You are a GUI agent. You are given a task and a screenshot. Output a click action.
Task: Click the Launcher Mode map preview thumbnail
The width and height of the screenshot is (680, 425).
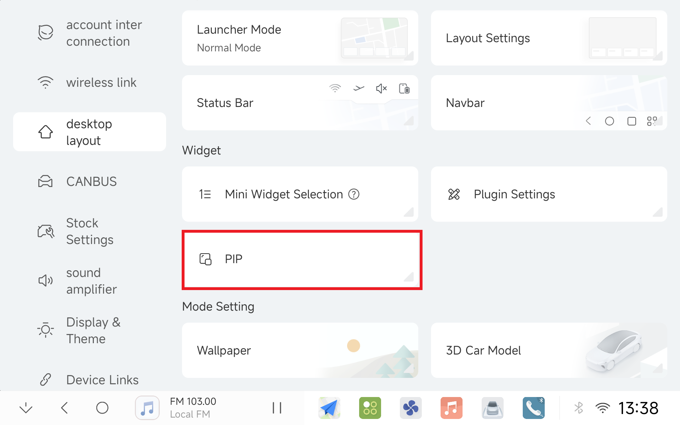click(374, 38)
